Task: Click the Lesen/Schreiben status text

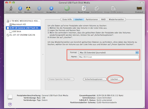Action: coord(104,98)
